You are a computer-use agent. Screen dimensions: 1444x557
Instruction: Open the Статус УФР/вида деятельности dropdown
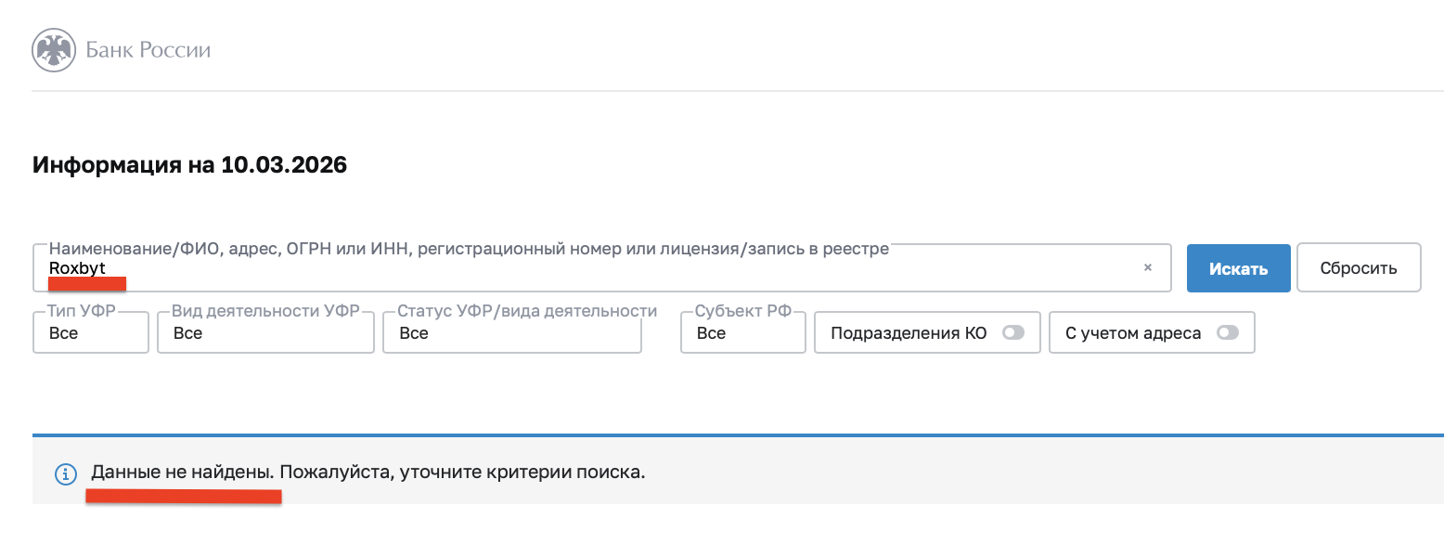point(511,333)
